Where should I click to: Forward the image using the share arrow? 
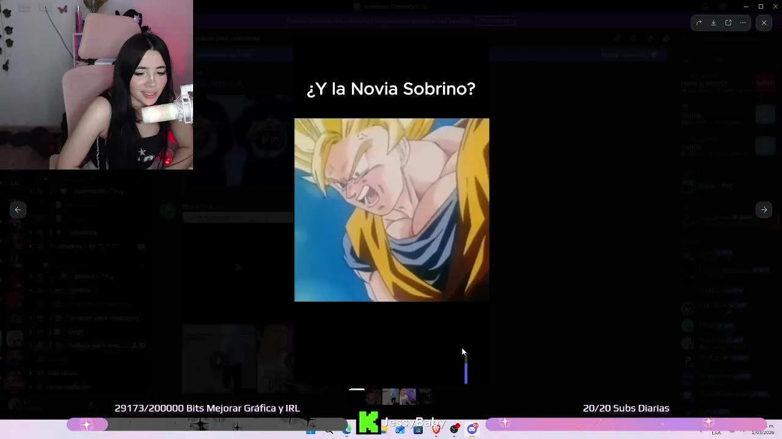[699, 23]
